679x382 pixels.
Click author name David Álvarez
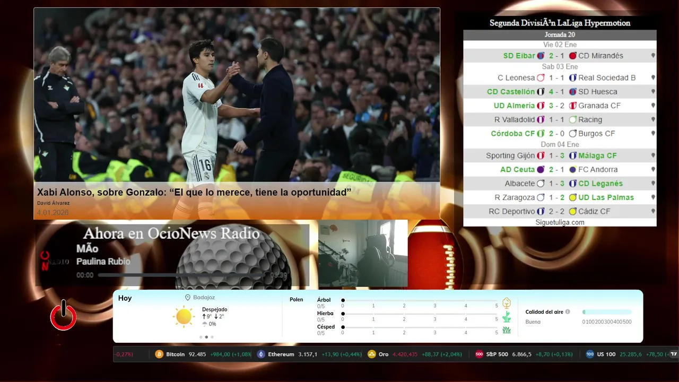tap(53, 203)
